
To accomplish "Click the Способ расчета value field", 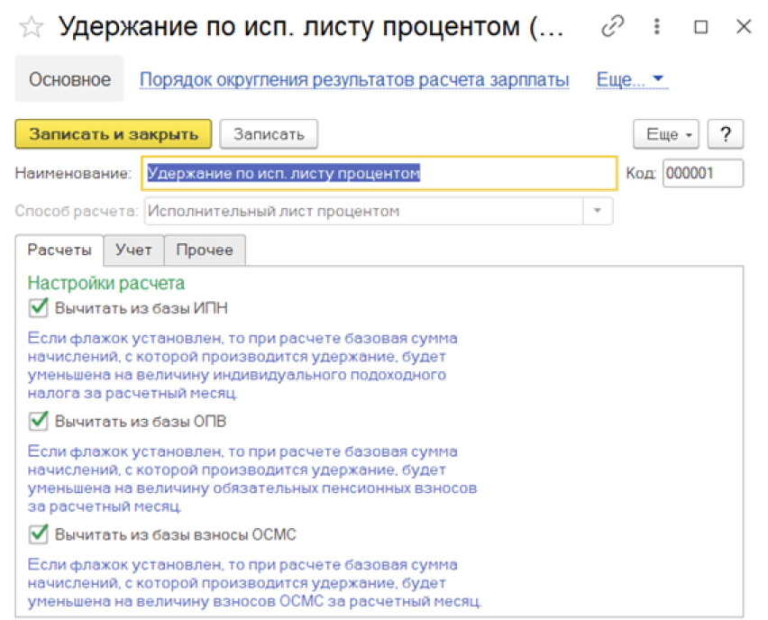I will click(363, 211).
